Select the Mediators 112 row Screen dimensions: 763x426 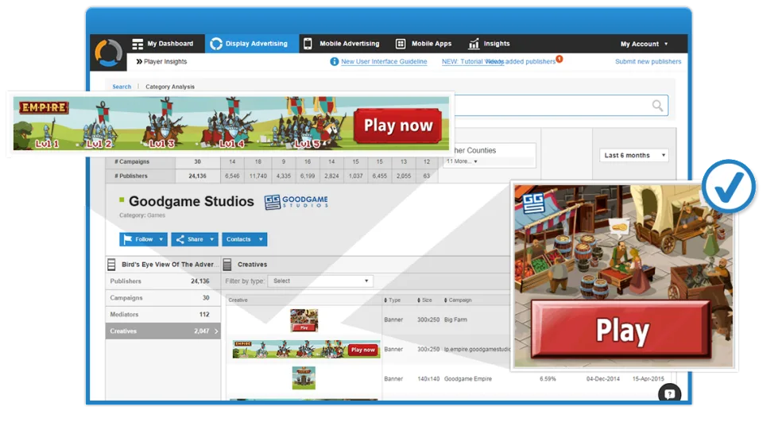pos(163,314)
